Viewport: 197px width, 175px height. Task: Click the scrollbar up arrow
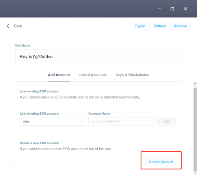coord(195,84)
